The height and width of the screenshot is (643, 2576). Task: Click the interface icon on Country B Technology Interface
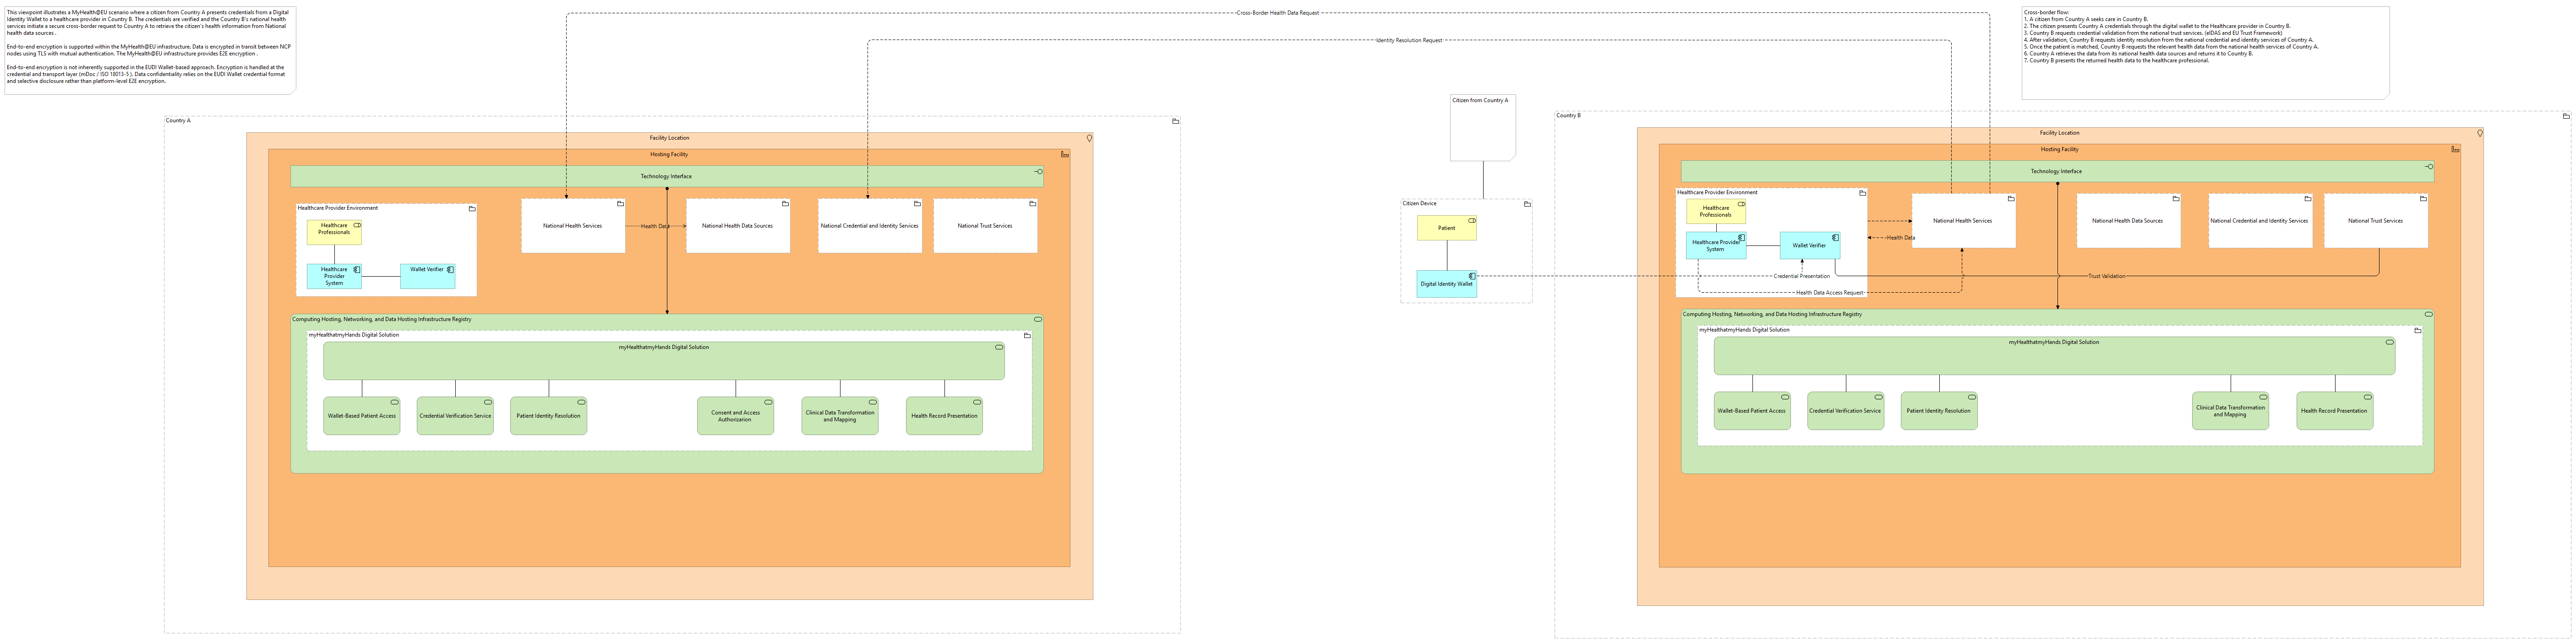pyautogui.click(x=2429, y=167)
